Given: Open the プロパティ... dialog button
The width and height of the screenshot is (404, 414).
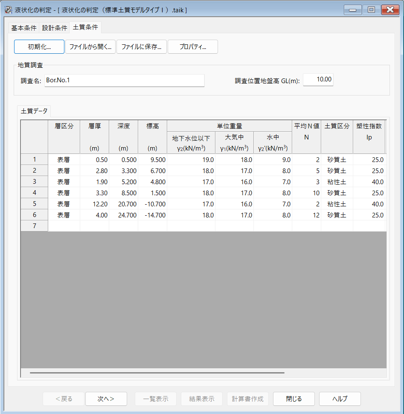Looking at the screenshot, I should (193, 47).
